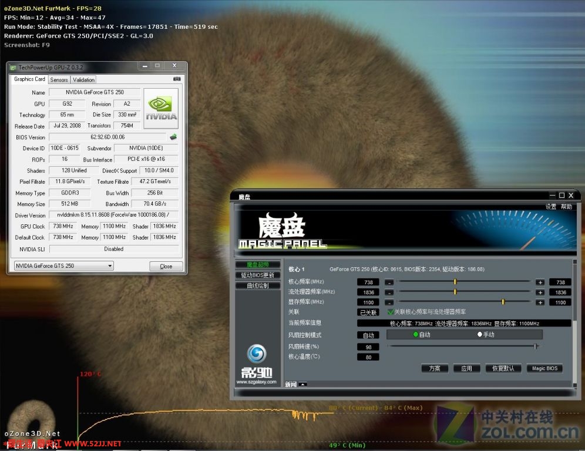Increase 核心频率 with its plus button

point(540,282)
